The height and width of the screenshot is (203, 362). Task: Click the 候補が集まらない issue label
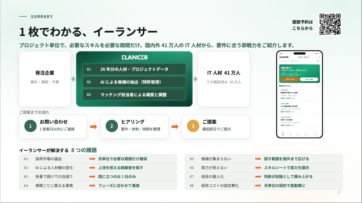[216, 159]
